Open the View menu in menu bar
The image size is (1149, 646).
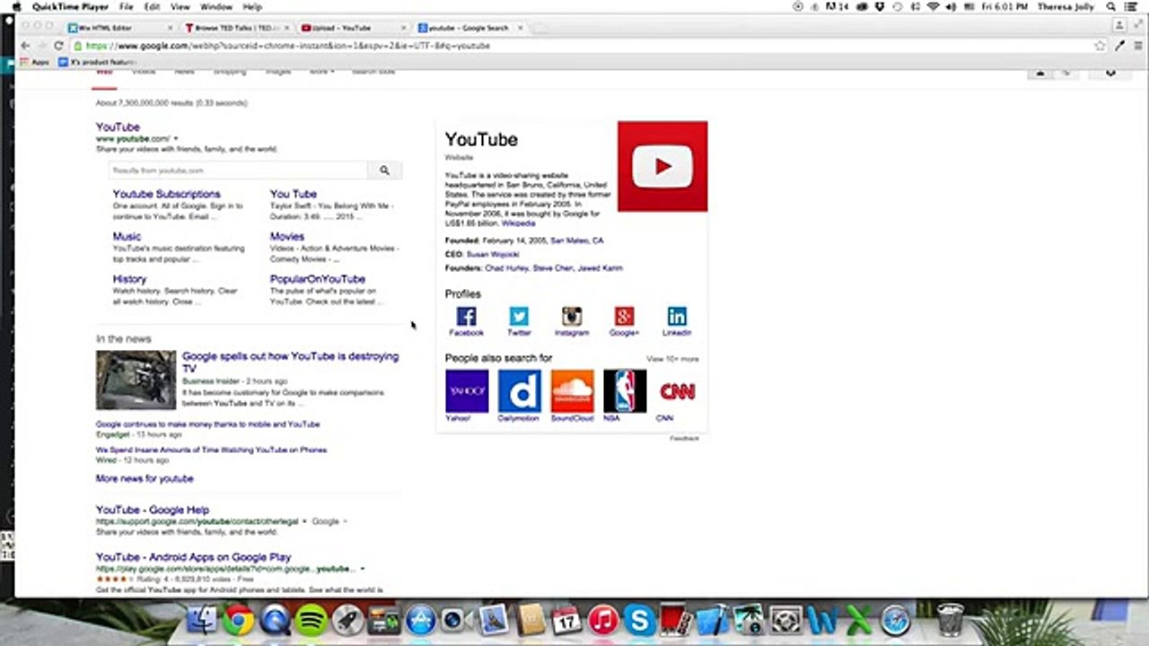pyautogui.click(x=180, y=6)
